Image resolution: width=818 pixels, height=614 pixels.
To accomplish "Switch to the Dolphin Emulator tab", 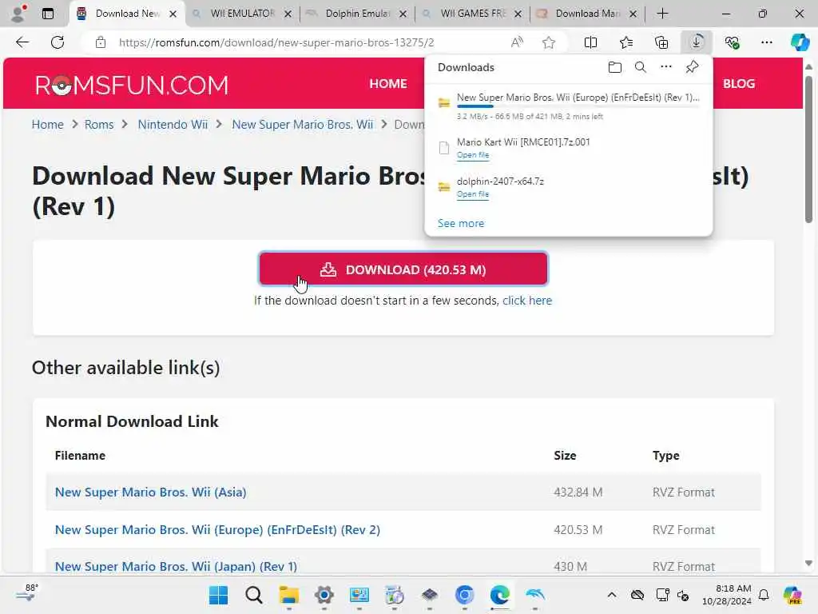I will click(357, 14).
